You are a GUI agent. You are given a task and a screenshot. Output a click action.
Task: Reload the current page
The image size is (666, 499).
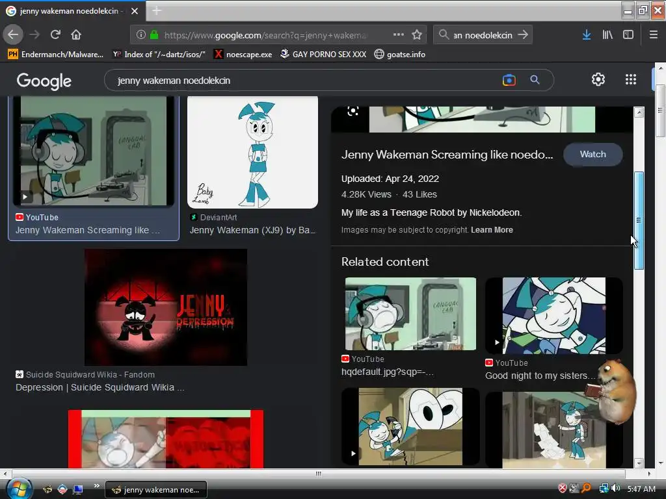(55, 34)
